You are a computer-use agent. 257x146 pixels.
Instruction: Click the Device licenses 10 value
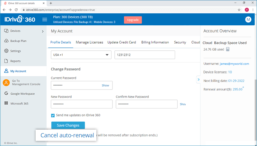point(230,72)
